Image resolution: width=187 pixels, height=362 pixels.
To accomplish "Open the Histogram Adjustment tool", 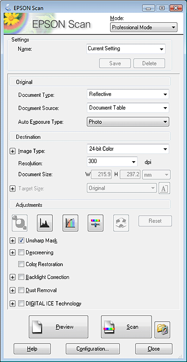I will click(45, 223).
